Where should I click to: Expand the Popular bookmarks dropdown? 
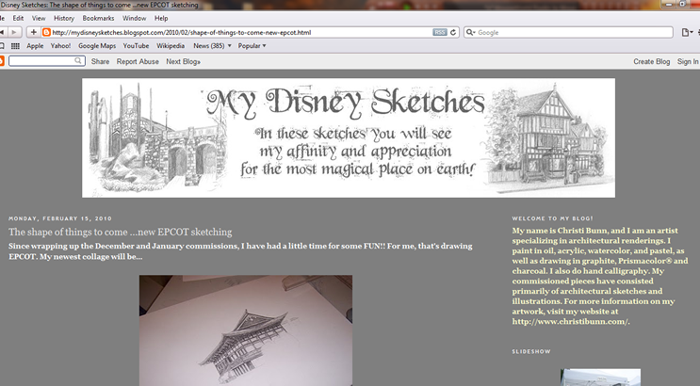[x=252, y=45]
